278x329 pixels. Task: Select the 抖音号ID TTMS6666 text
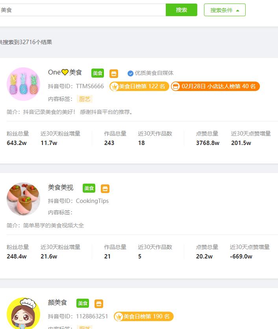pyautogui.click(x=76, y=86)
